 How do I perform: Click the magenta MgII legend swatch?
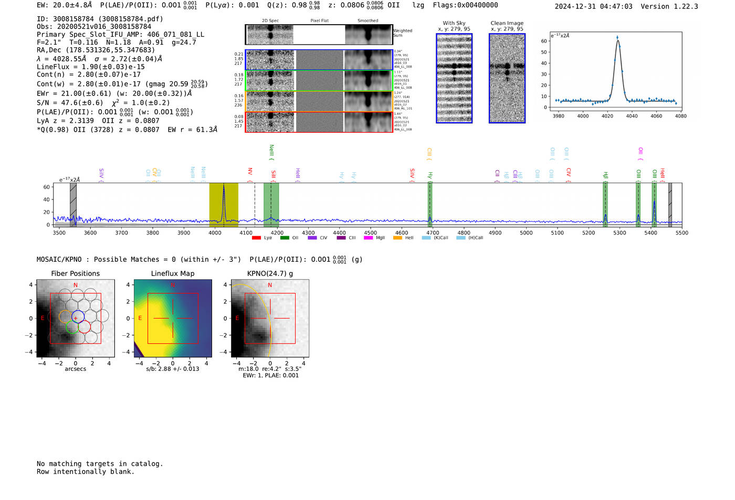367,238
